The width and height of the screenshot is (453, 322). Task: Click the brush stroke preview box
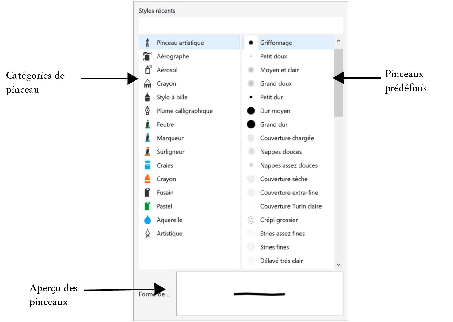pos(259,294)
